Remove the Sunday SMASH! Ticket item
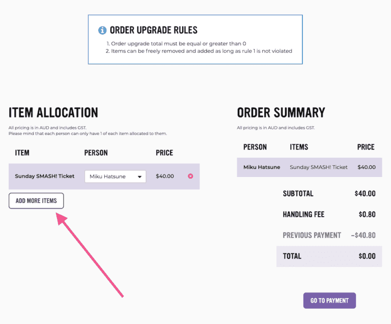 pos(190,176)
